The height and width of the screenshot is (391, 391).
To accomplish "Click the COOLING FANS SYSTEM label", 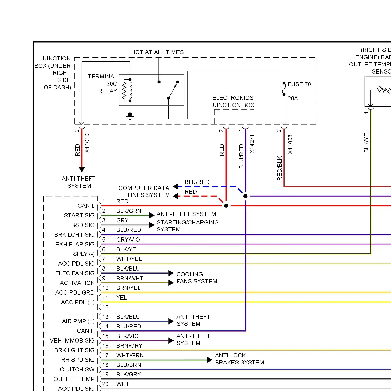I will point(197,278).
